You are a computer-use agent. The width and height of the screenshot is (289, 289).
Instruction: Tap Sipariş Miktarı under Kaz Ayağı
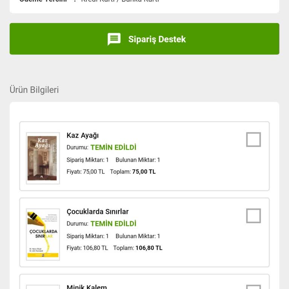click(x=87, y=160)
